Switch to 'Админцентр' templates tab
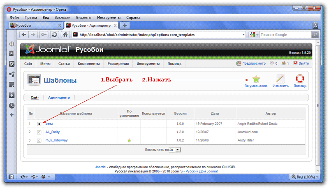The height and width of the screenshot is (195, 329). pos(59,97)
